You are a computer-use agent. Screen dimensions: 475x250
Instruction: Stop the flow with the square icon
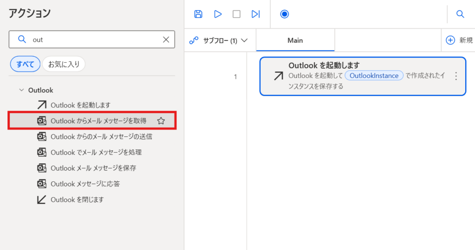[x=237, y=14]
